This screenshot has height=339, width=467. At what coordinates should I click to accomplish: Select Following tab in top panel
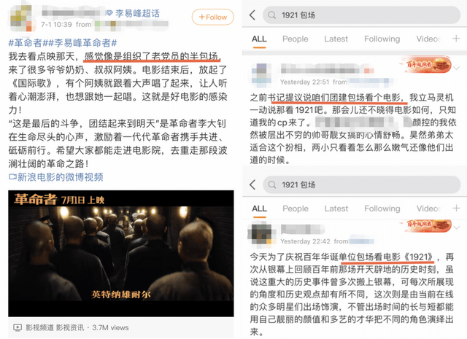click(x=382, y=39)
